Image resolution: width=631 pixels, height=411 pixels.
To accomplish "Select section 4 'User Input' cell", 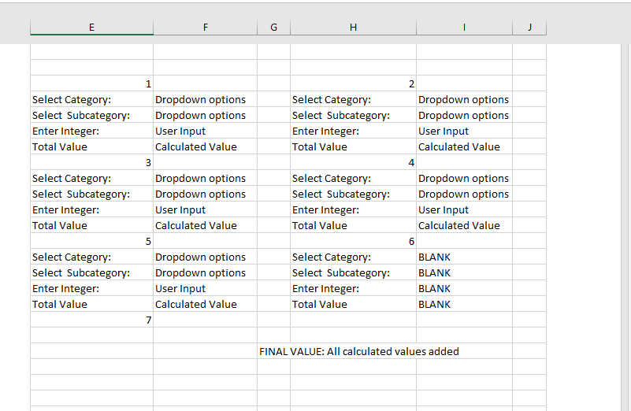I will (465, 209).
